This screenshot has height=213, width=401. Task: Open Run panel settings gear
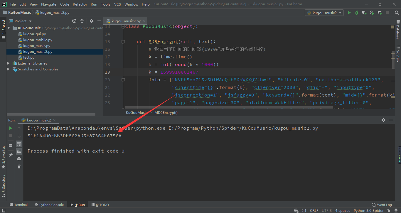tap(383, 120)
